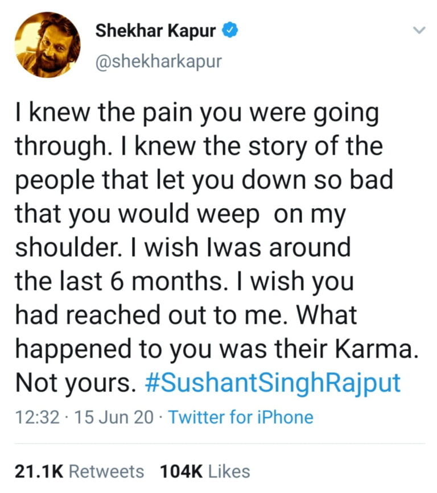This screenshot has width=437, height=493.
Task: Open the #SushantSinghRajput hashtag
Action: pyautogui.click(x=273, y=383)
